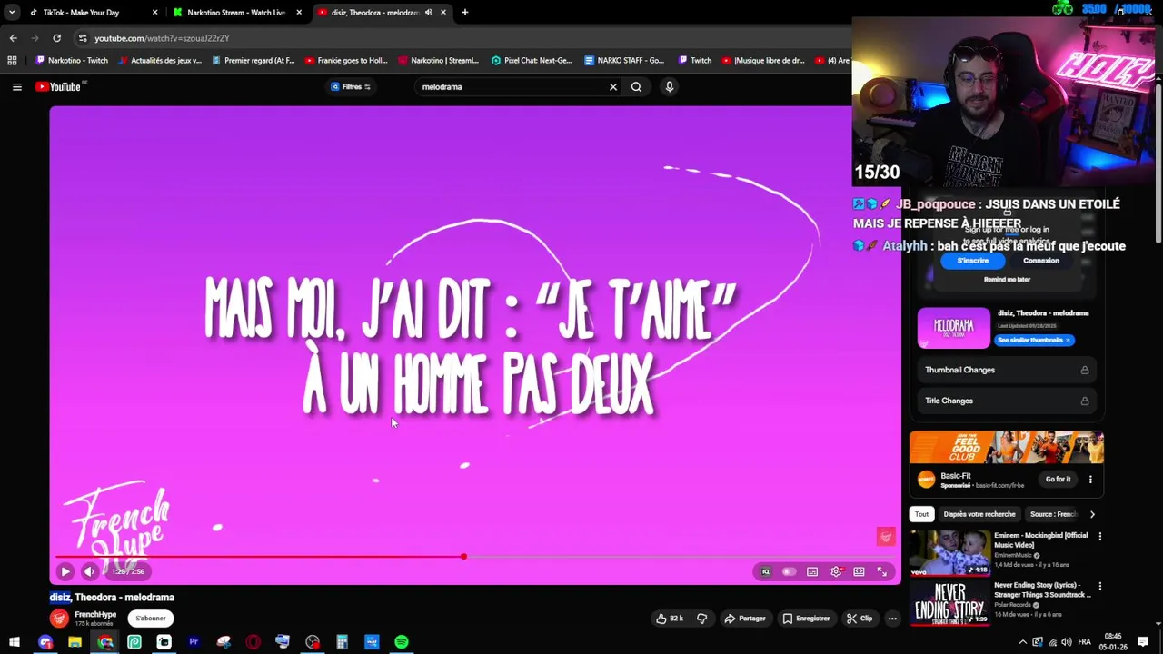Show more chips with right chevron

[1092, 514]
